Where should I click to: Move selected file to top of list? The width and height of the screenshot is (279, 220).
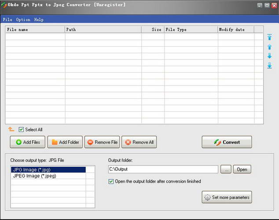pos(269,37)
